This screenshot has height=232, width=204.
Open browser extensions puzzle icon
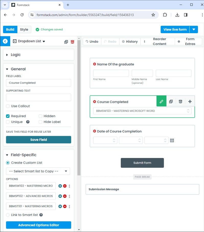point(165,15)
